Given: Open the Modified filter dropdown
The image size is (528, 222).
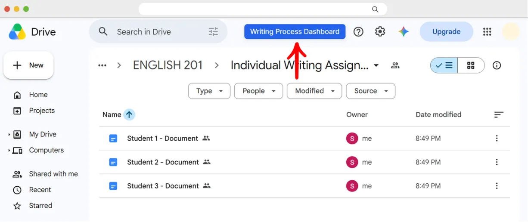Looking at the screenshot, I should [314, 91].
